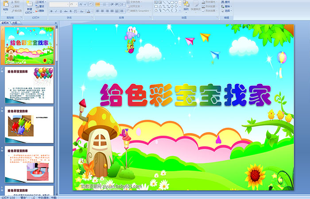Open Quick Styles (快速样式)
310x199 pixels.
(196, 6)
